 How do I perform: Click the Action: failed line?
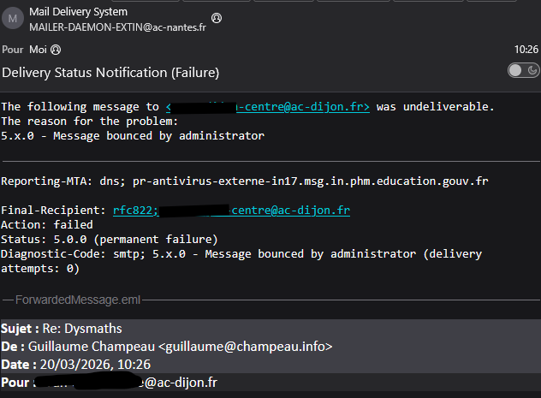[47, 225]
